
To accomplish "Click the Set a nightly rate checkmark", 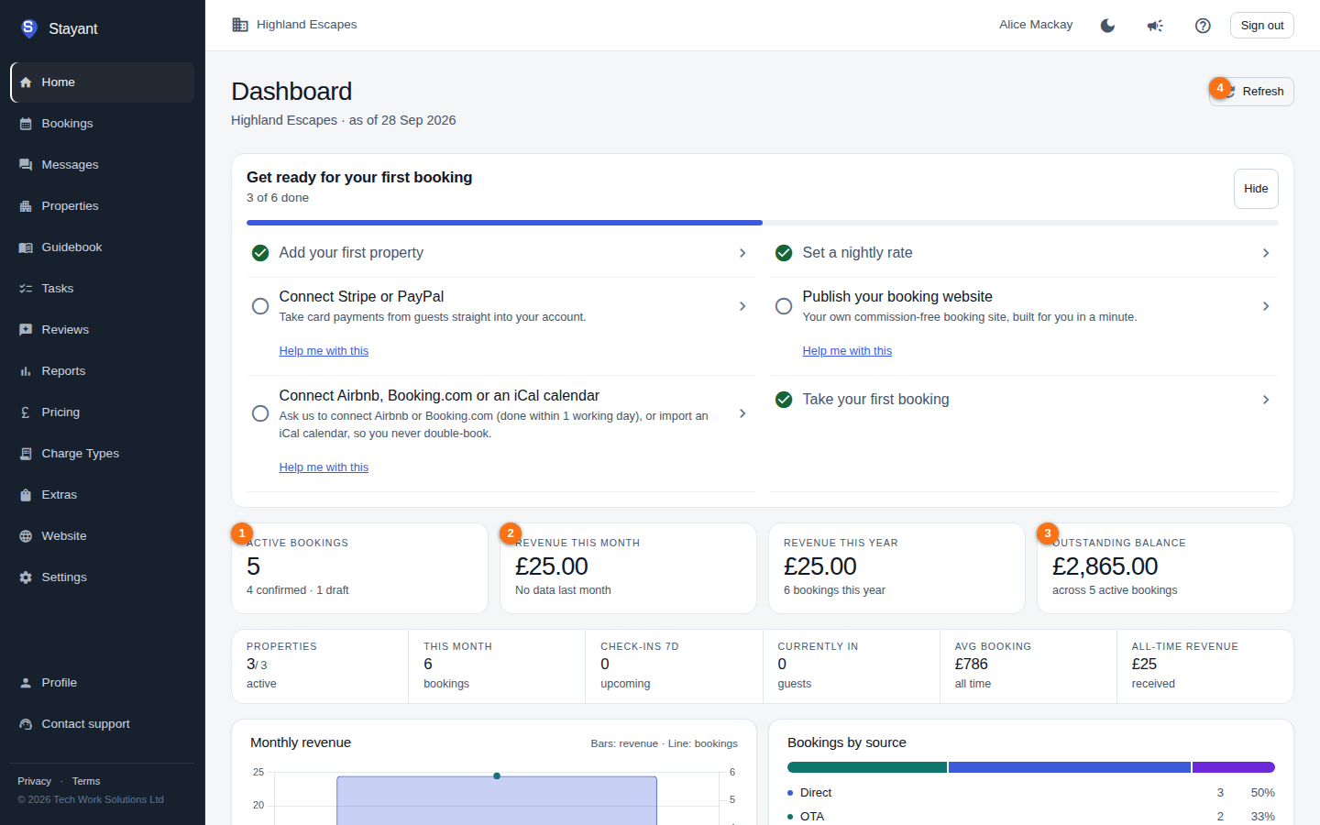I will pos(784,253).
